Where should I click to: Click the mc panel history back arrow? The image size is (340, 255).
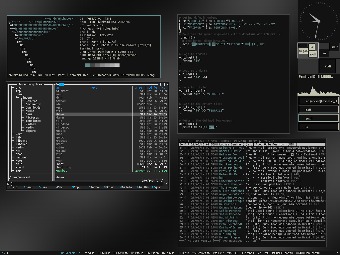pyautogui.click(x=56, y=84)
